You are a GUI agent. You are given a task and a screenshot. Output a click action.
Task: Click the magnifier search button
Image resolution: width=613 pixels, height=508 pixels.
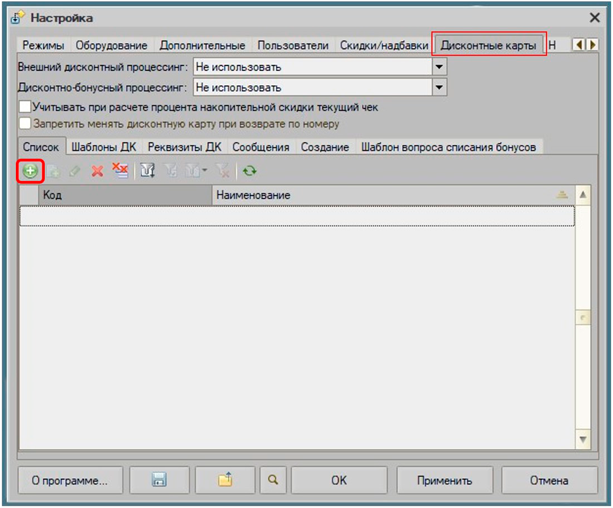pyautogui.click(x=273, y=480)
